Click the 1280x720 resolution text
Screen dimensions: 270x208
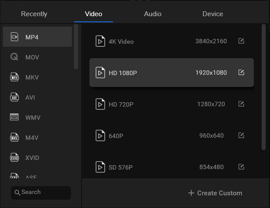211,104
